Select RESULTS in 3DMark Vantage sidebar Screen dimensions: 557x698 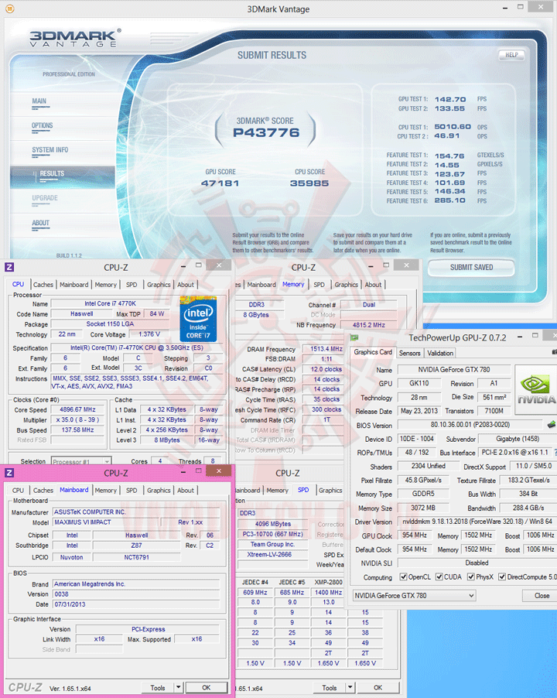tap(63, 176)
